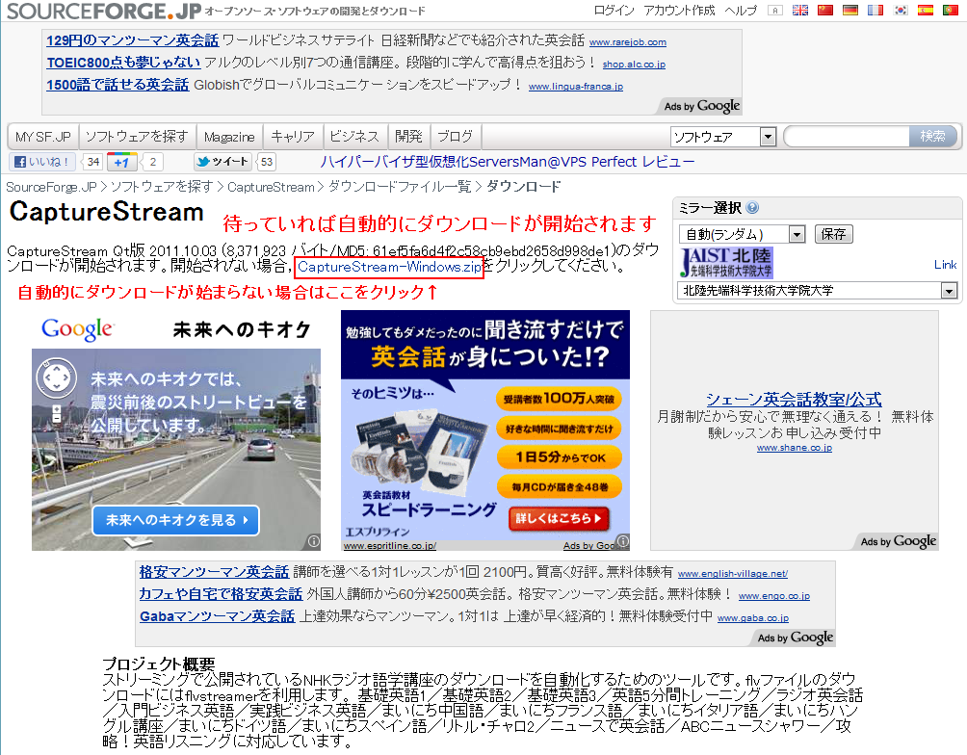Open the ブログ menu item

tap(456, 137)
